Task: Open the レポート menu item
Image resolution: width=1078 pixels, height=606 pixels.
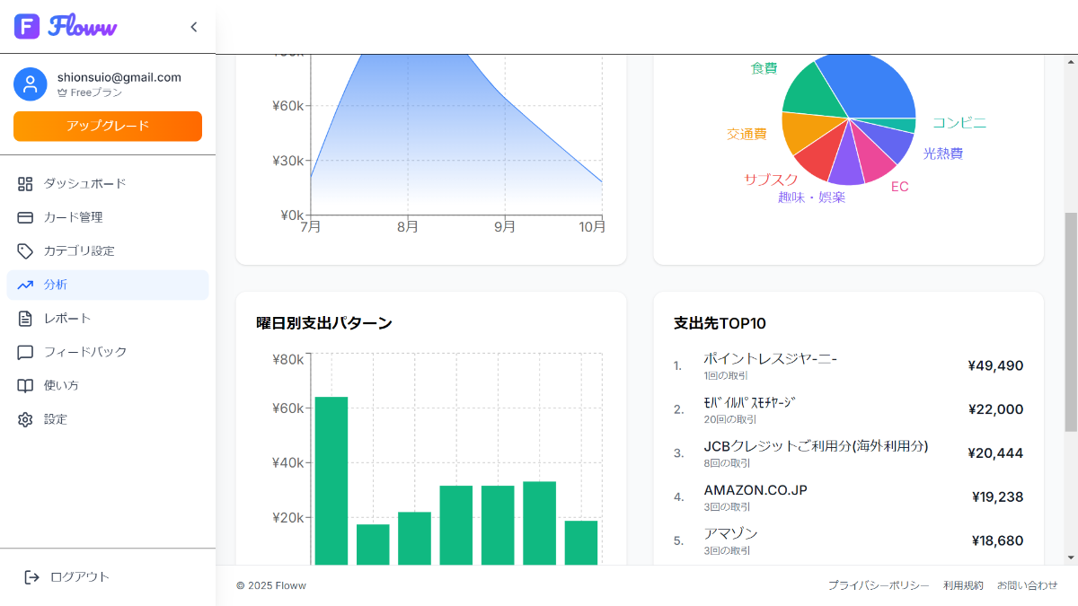Action: point(67,319)
